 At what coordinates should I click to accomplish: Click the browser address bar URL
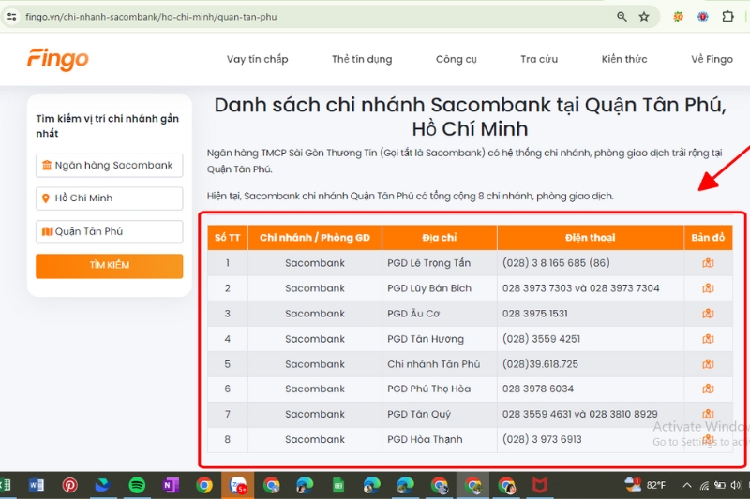pyautogui.click(x=151, y=17)
